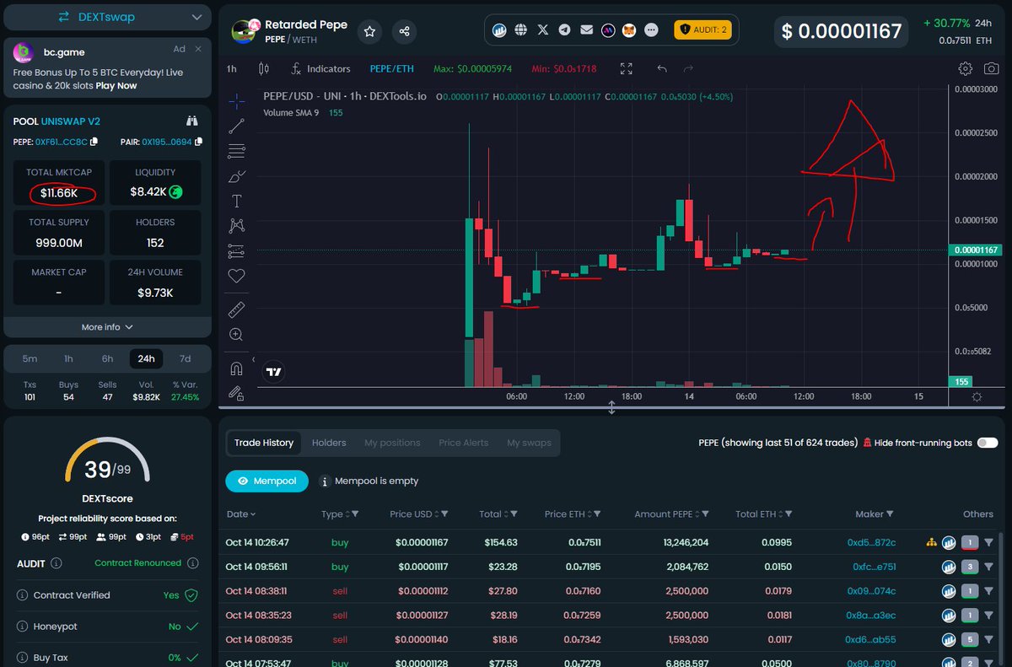Select the 24h stats timeframe
This screenshot has width=1012, height=667.
[x=146, y=358]
